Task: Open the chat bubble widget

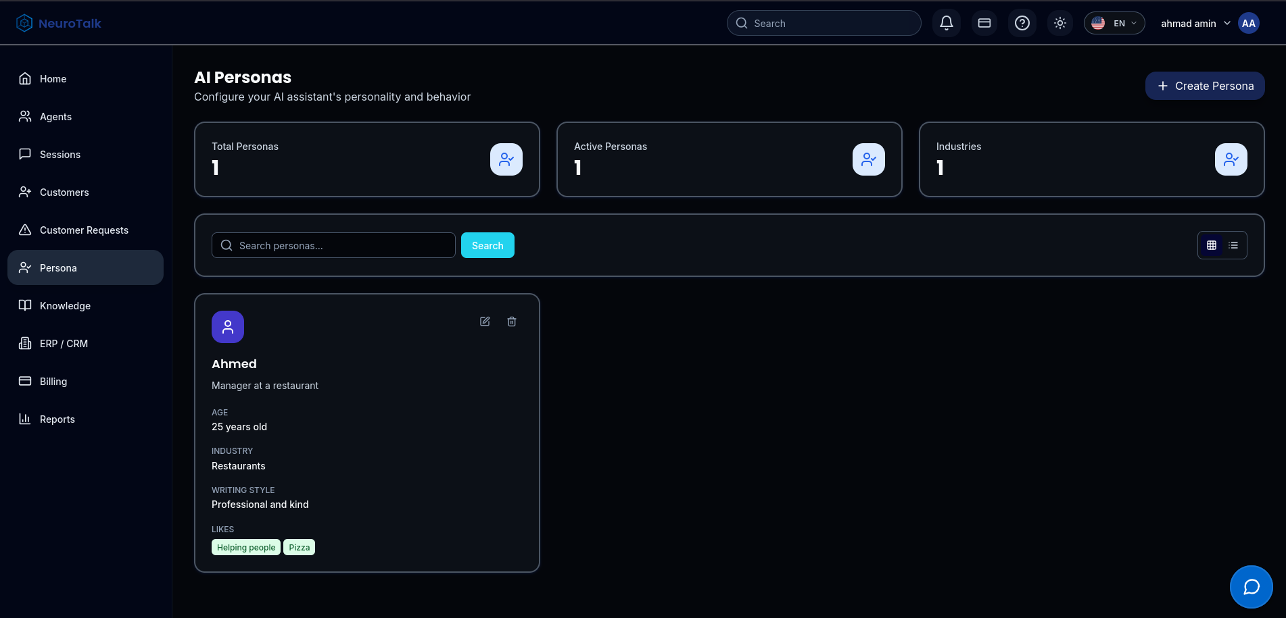Action: click(x=1251, y=586)
